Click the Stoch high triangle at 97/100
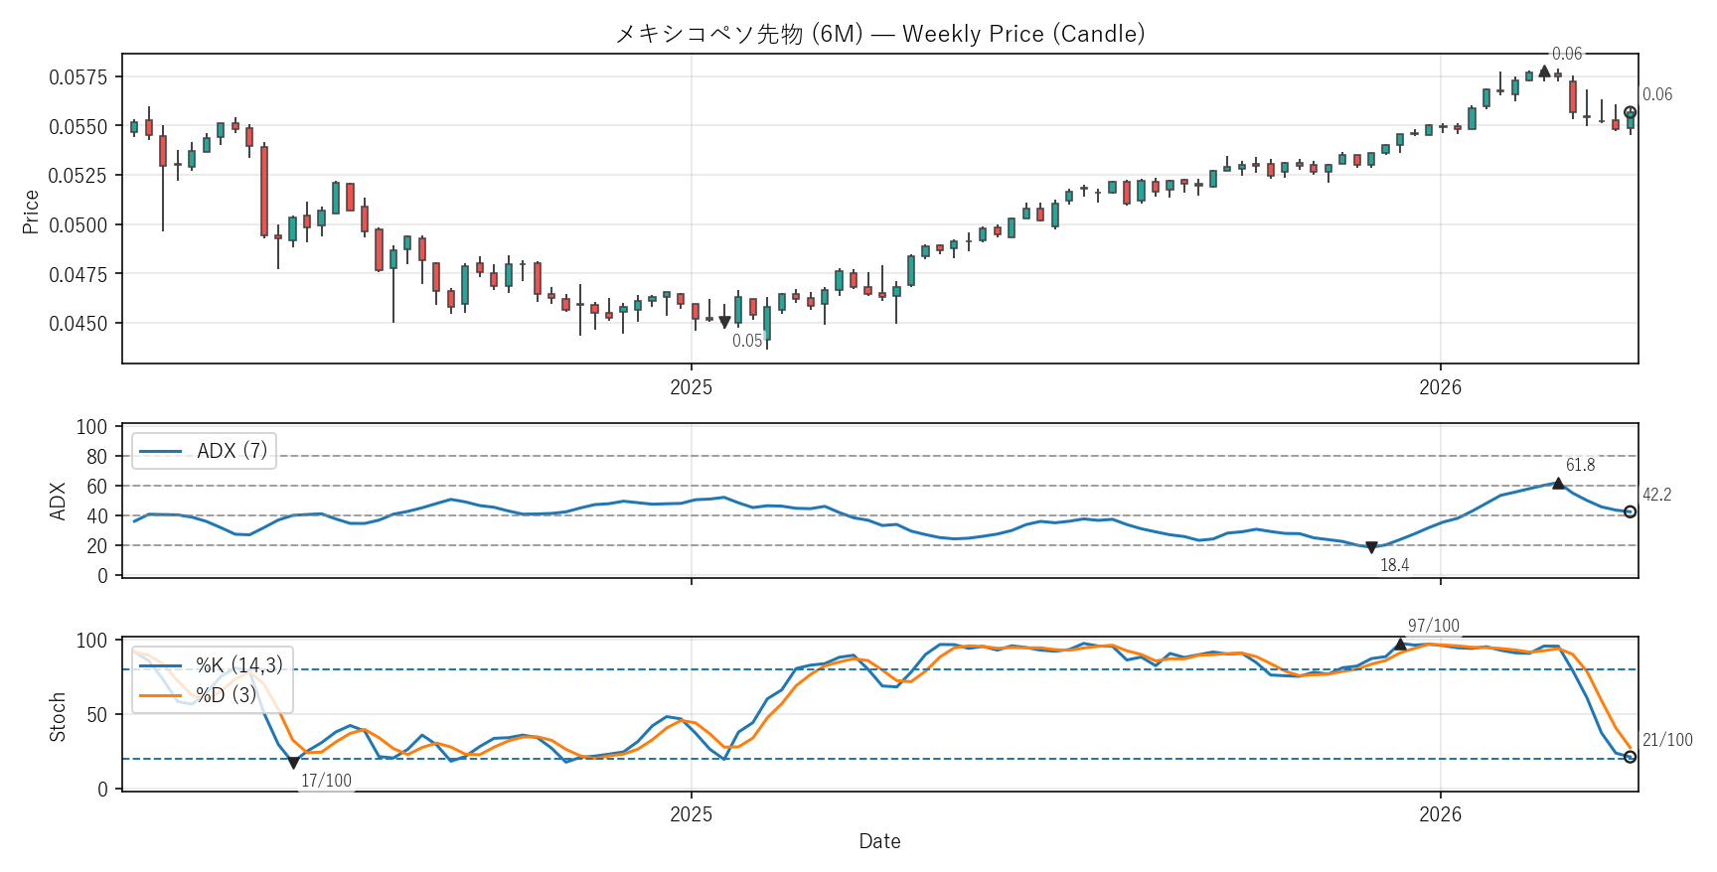The height and width of the screenshot is (872, 1717). tap(1400, 645)
